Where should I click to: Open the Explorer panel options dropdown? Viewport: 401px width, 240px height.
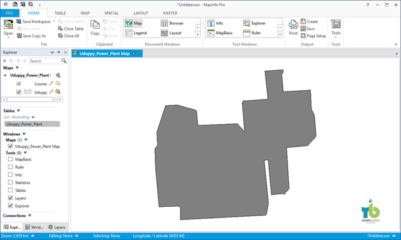coord(52,53)
